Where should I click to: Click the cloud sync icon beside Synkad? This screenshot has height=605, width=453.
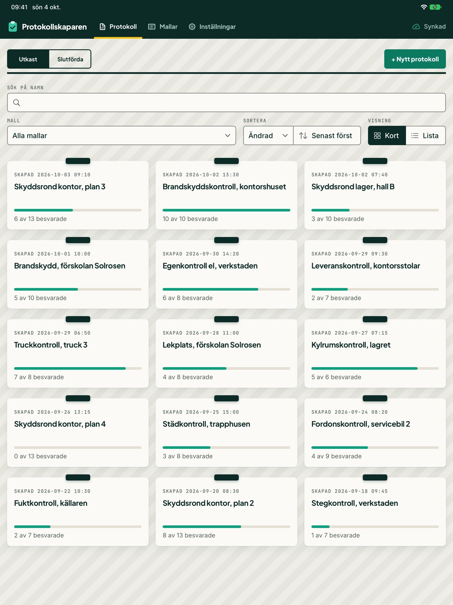(x=416, y=27)
